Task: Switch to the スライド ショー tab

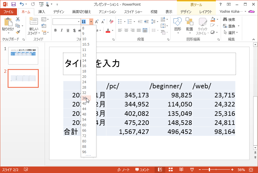Action: [133, 12]
